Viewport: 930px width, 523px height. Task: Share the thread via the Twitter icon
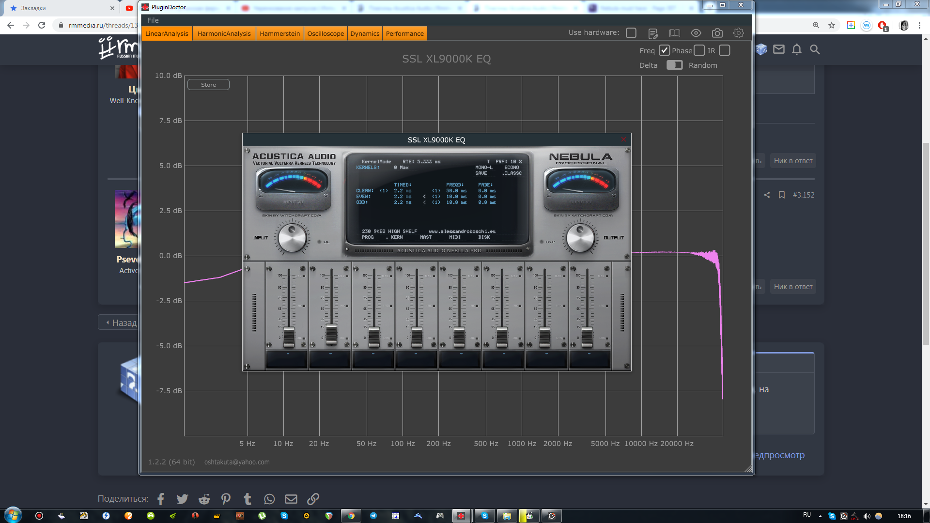182,499
